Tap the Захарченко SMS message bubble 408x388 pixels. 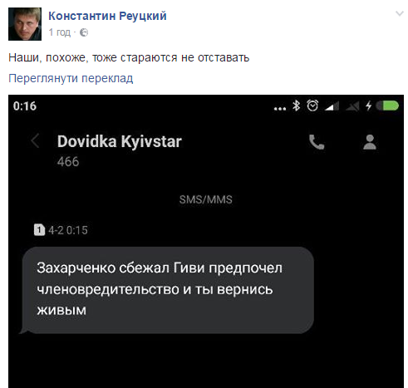click(x=168, y=290)
